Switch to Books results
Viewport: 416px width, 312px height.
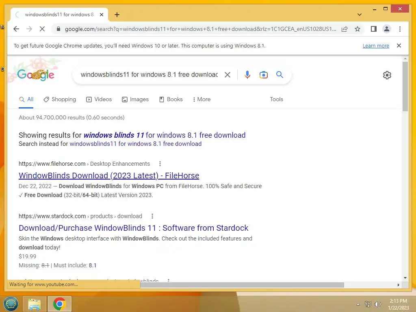pyautogui.click(x=171, y=100)
